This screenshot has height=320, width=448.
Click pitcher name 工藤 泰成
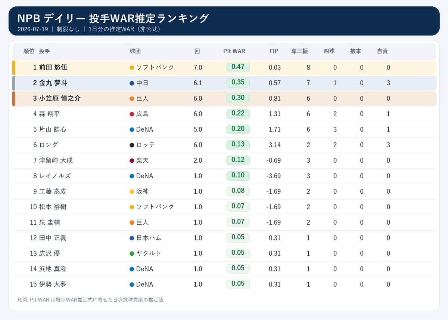coord(53,192)
